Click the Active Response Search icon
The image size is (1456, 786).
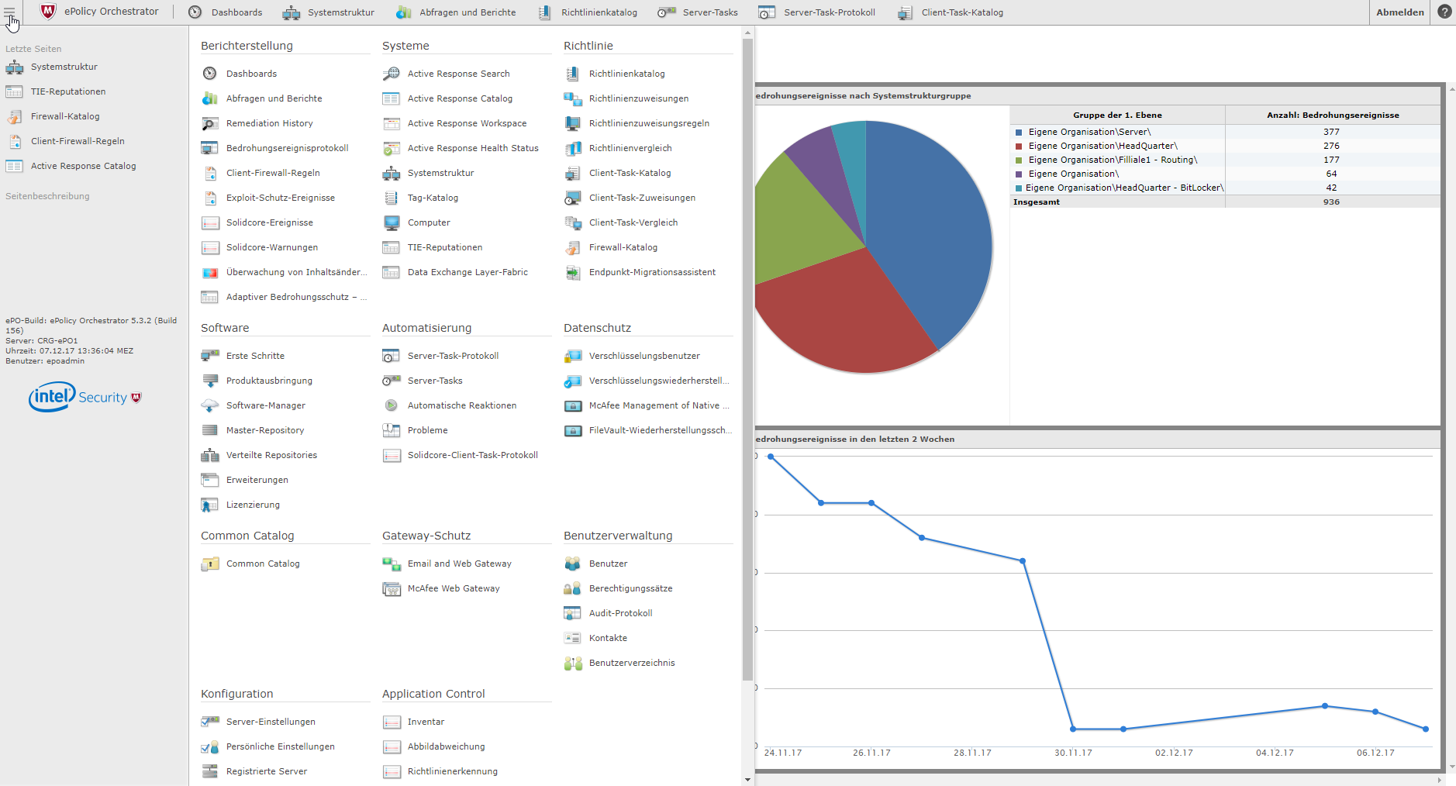click(x=391, y=74)
